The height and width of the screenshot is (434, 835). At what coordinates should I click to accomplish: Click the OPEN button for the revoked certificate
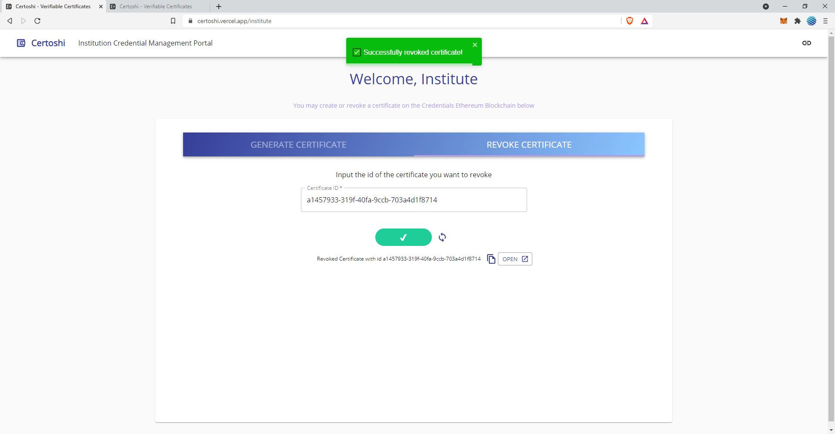[515, 259]
